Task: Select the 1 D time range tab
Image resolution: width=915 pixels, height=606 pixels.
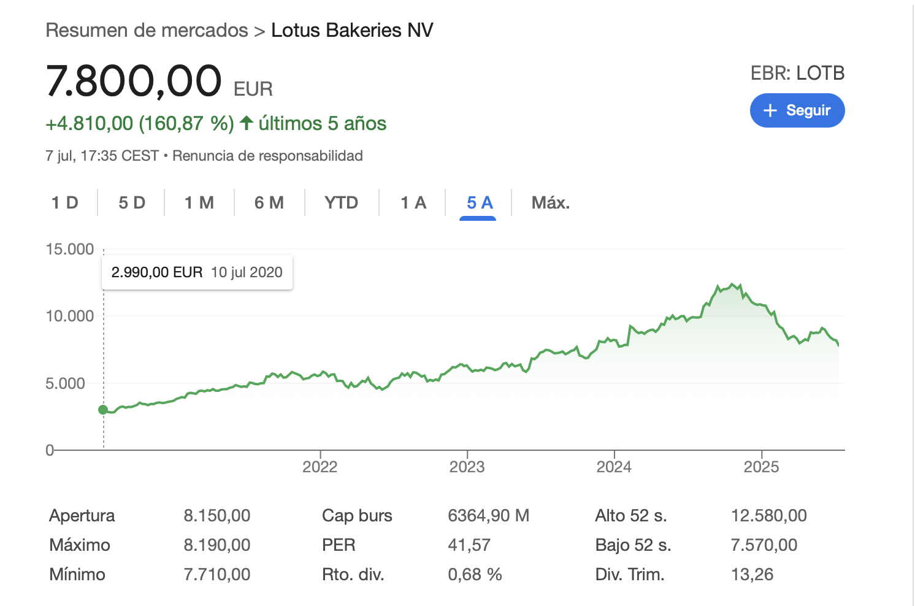Action: click(x=65, y=203)
